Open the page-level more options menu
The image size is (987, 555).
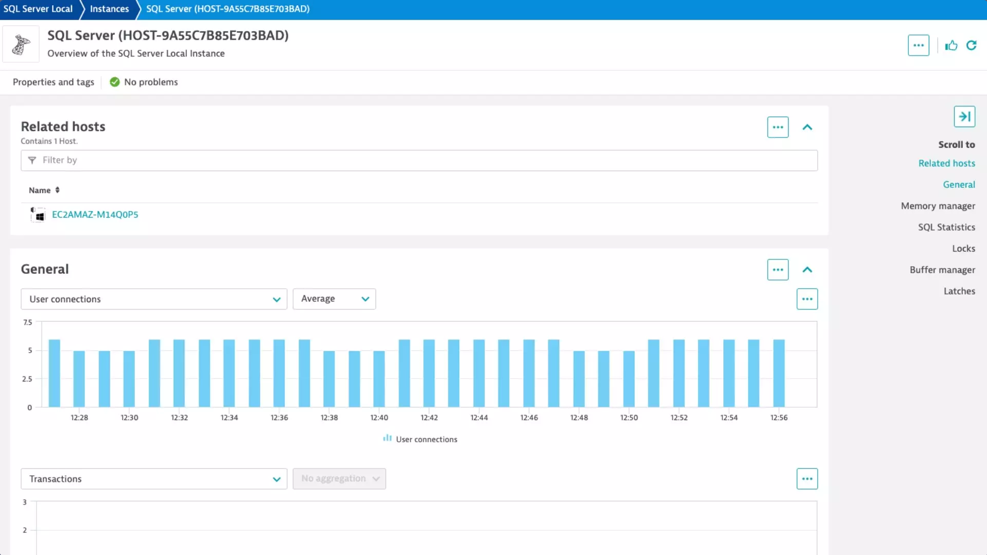918,45
